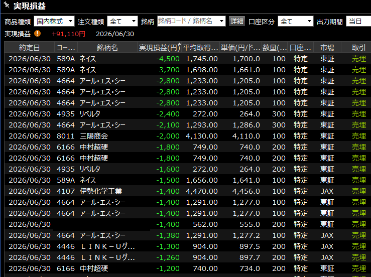
Task: Click the -1,400 row priced 555.0
Action: click(188, 224)
